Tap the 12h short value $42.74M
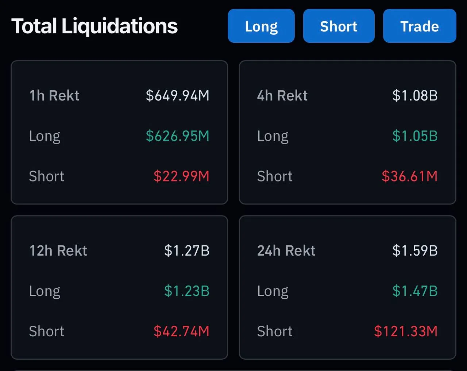The image size is (467, 371). 181,332
